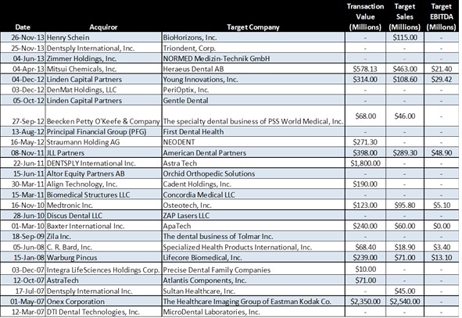Click the 'Date' column header
The image size is (462, 318).
(x=23, y=27)
